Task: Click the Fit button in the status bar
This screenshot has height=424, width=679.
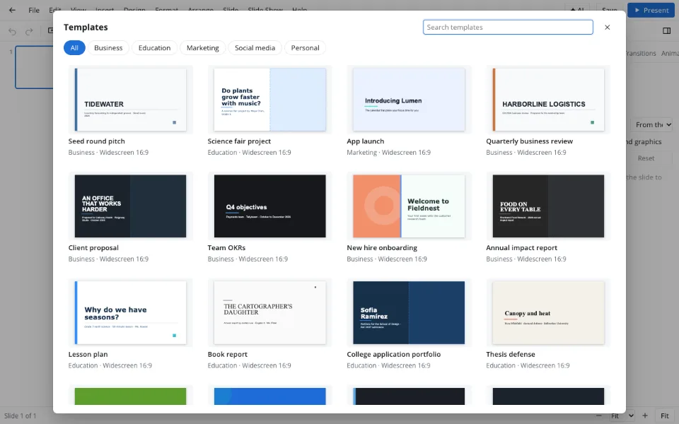Action: click(665, 416)
